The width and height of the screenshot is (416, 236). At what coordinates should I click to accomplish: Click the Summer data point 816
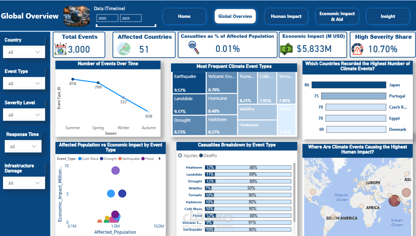click(73, 79)
